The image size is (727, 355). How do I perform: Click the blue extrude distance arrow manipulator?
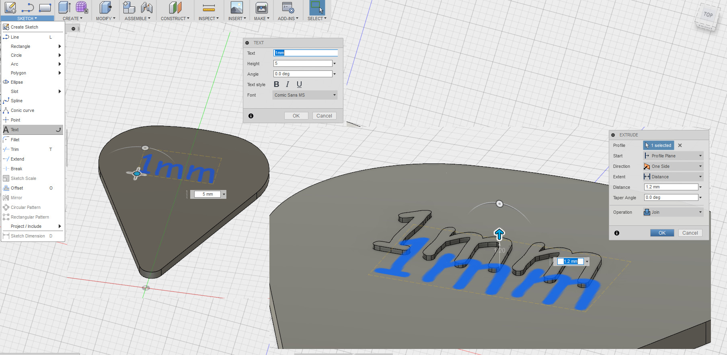coord(499,234)
